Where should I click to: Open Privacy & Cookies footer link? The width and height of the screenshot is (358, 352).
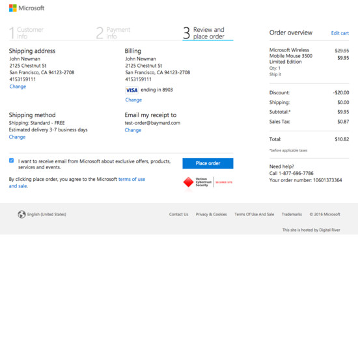pyautogui.click(x=211, y=214)
